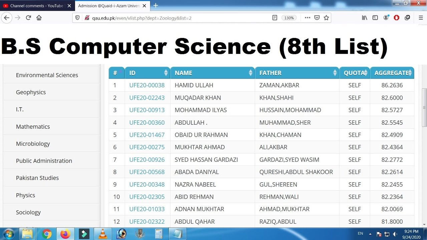
Task: Open applicant link UFE20-00568
Action: tap(147, 172)
